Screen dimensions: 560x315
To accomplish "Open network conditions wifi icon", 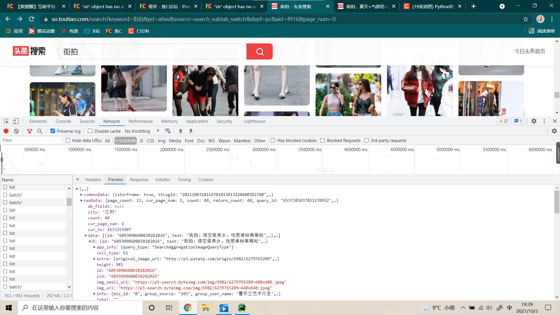I will click(x=167, y=131).
